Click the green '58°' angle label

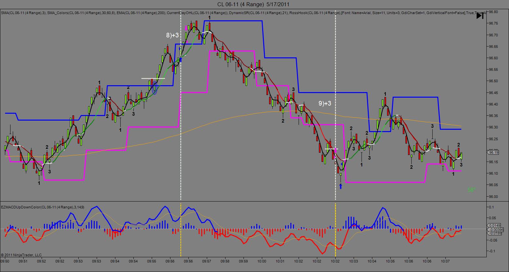[471, 190]
